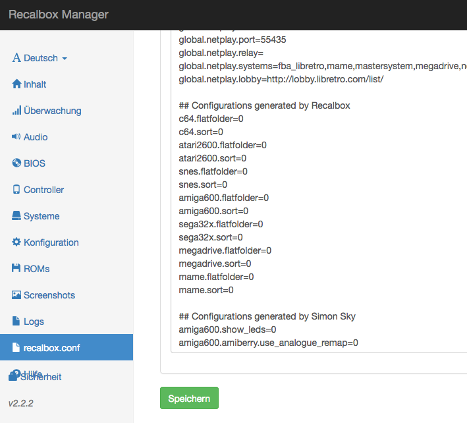Click the comment Configurations generated by Simon Sky

(267, 316)
